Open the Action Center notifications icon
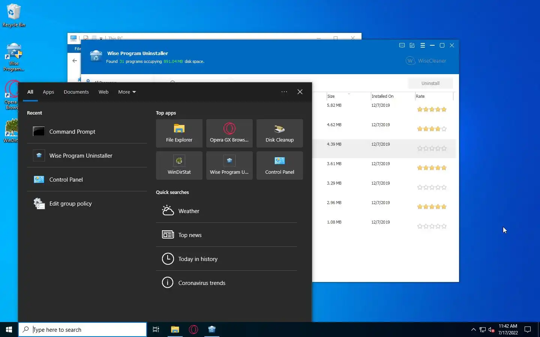The image size is (540, 337). (x=528, y=330)
